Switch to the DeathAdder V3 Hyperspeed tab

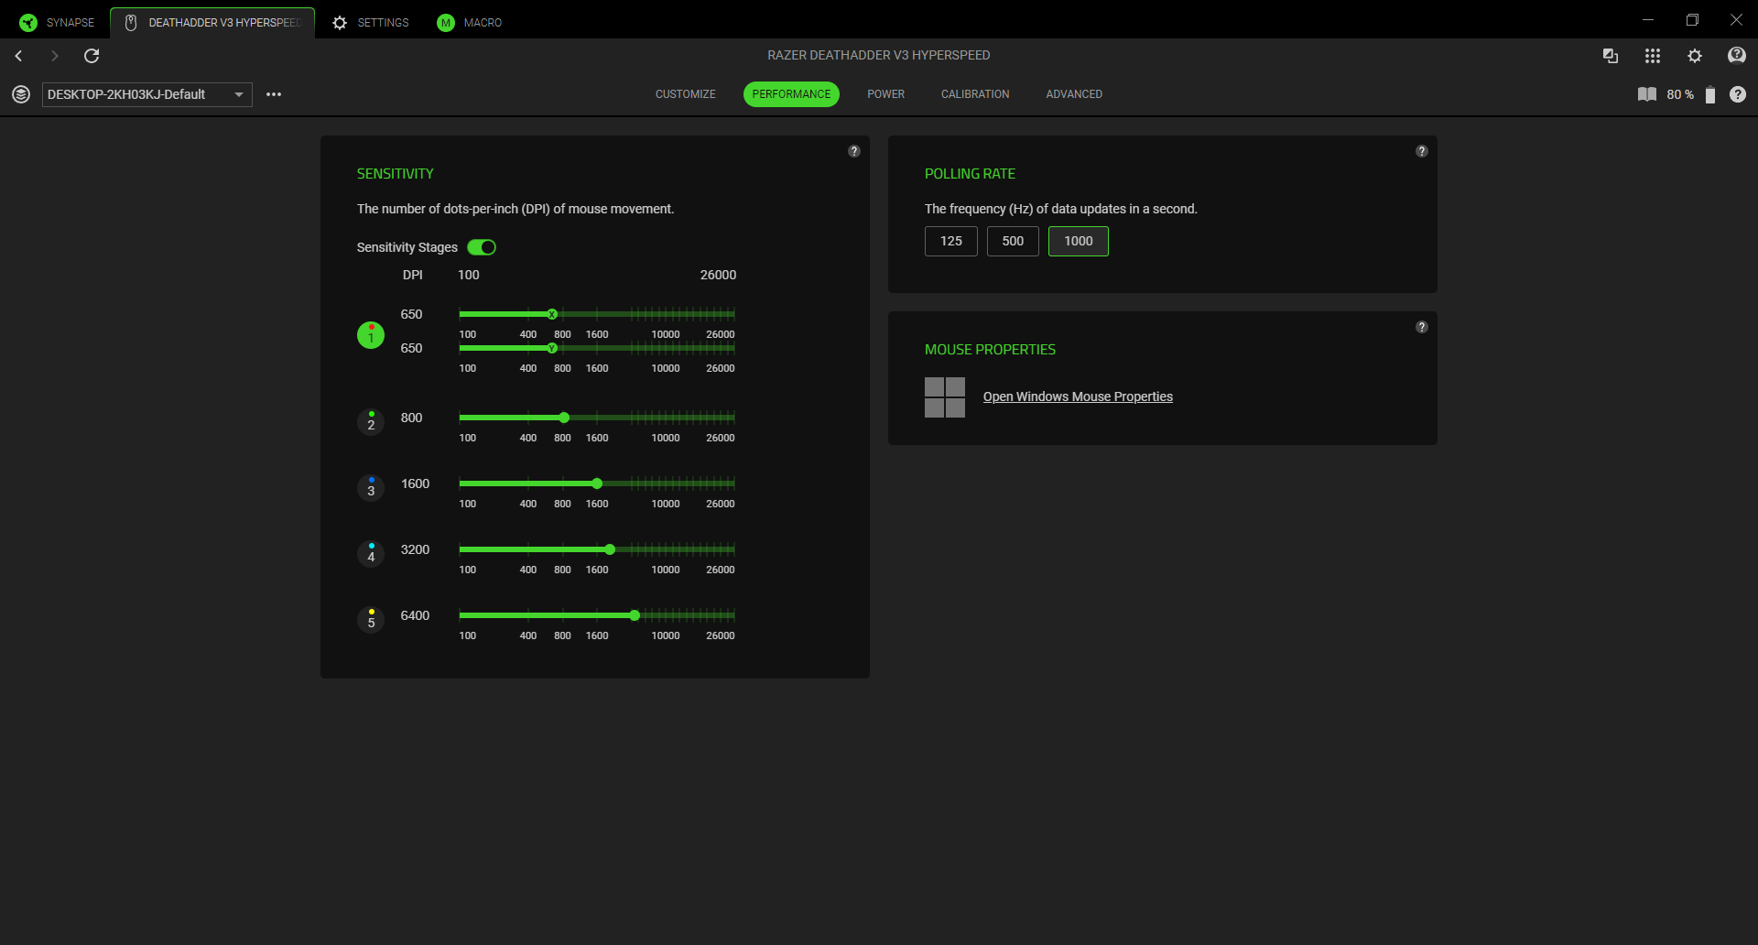(x=212, y=23)
